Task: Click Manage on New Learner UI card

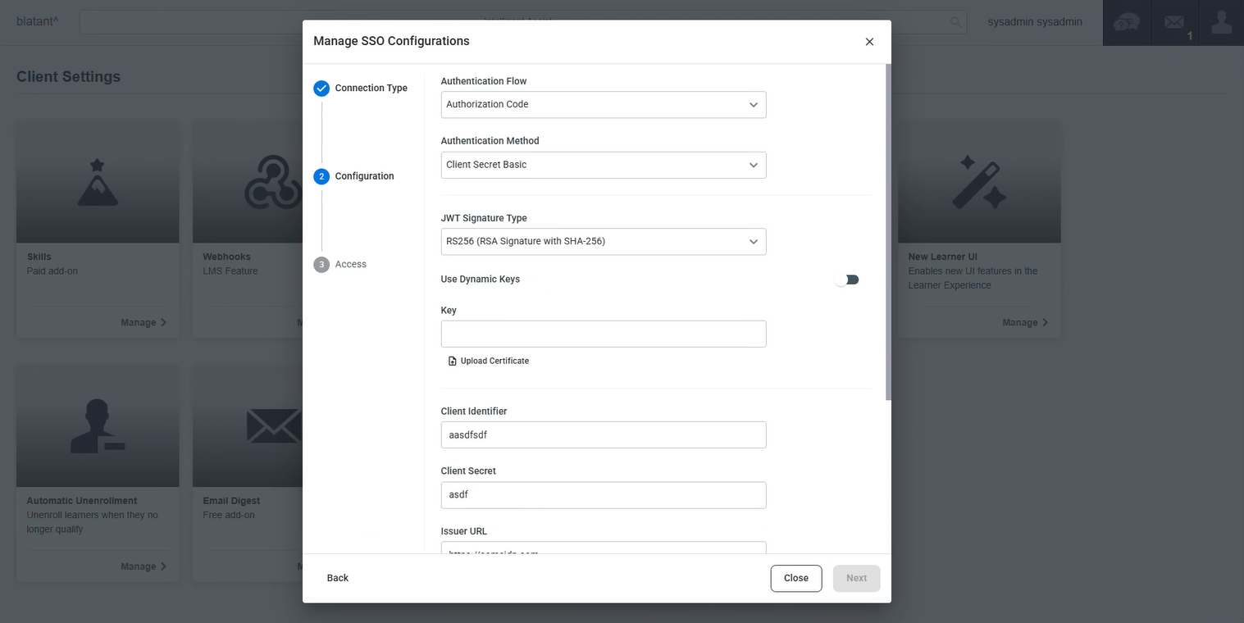Action: point(1025,323)
